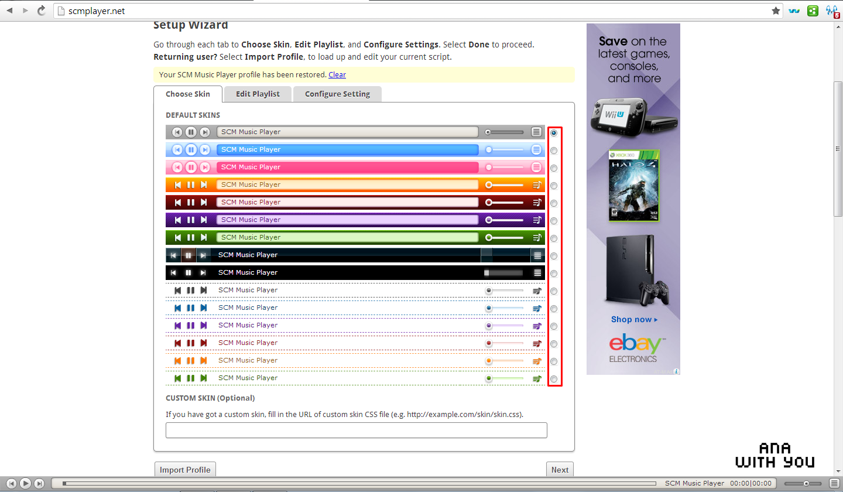Click playlist icon on blue bar skin preview
Screen dimensions: 843x492
point(536,149)
